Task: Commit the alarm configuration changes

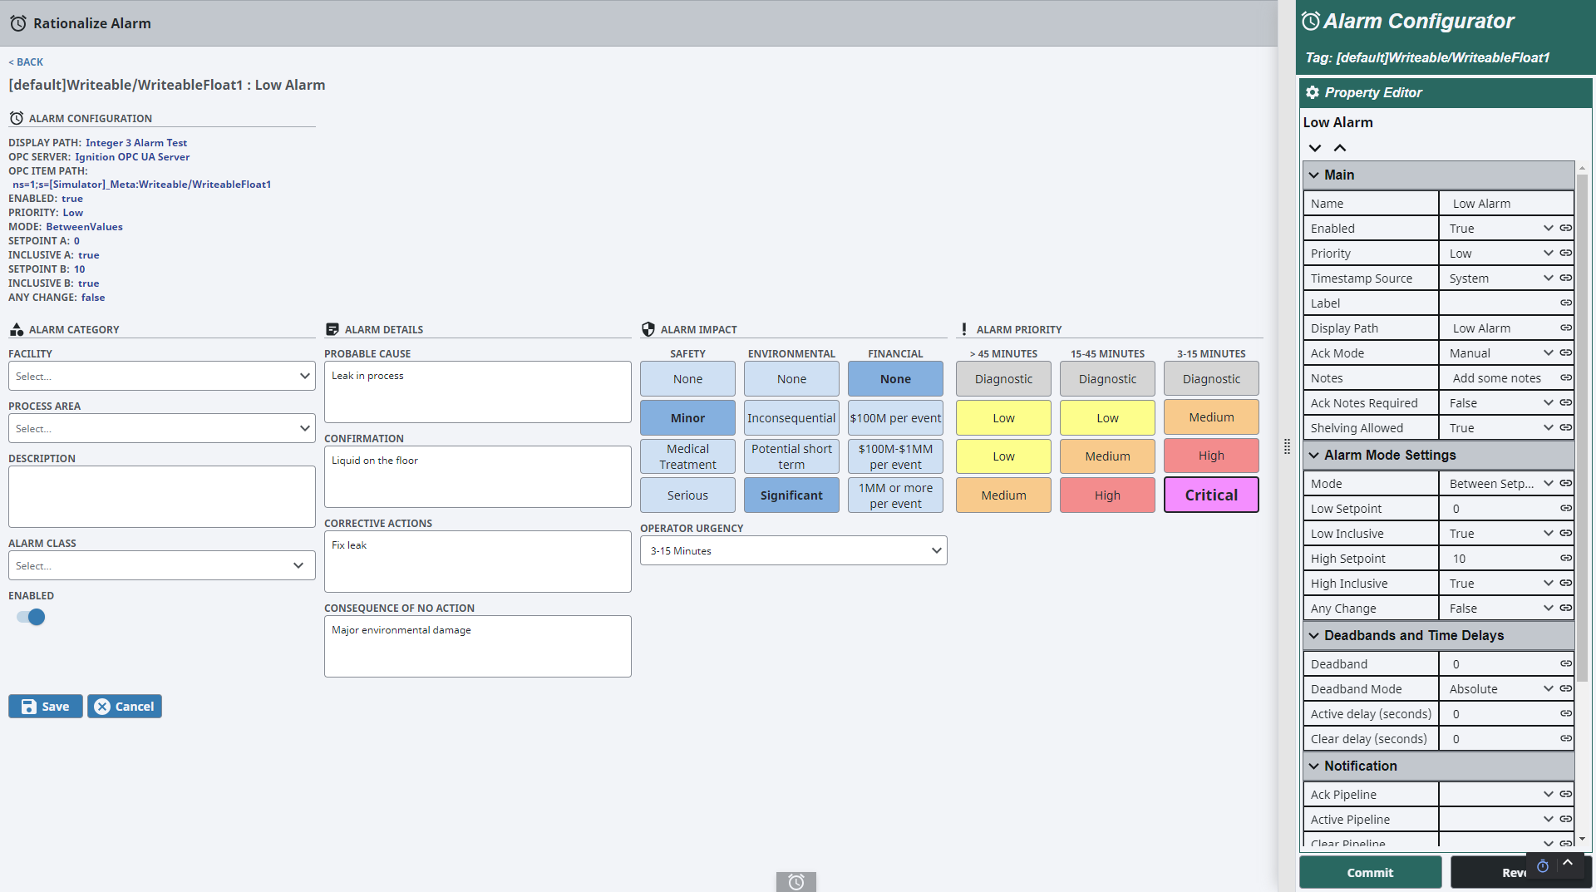Action: click(x=1370, y=872)
